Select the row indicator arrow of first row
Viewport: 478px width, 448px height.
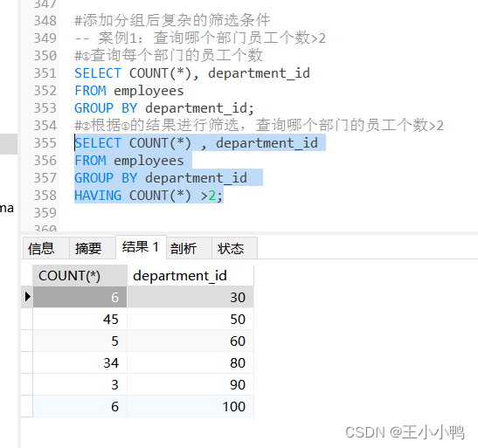(27, 297)
